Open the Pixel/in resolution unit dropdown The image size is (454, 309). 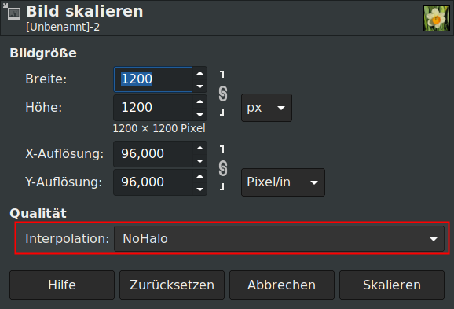(283, 182)
